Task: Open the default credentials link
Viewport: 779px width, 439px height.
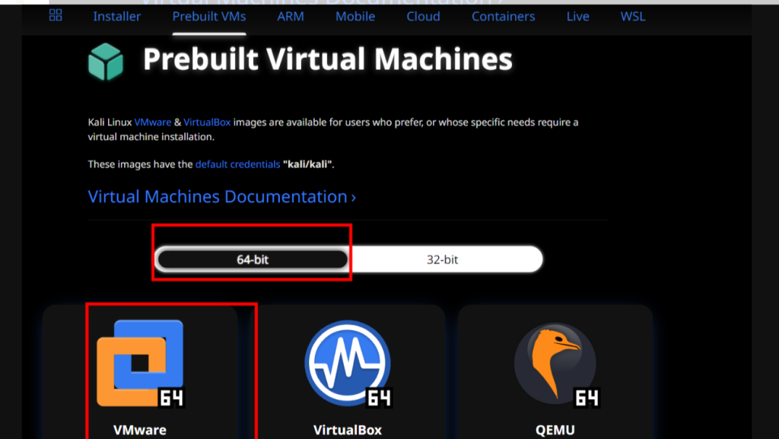Action: coord(237,164)
